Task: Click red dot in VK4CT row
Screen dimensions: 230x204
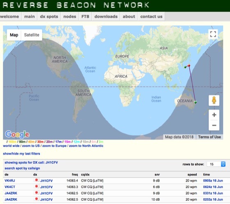Action: (37, 186)
